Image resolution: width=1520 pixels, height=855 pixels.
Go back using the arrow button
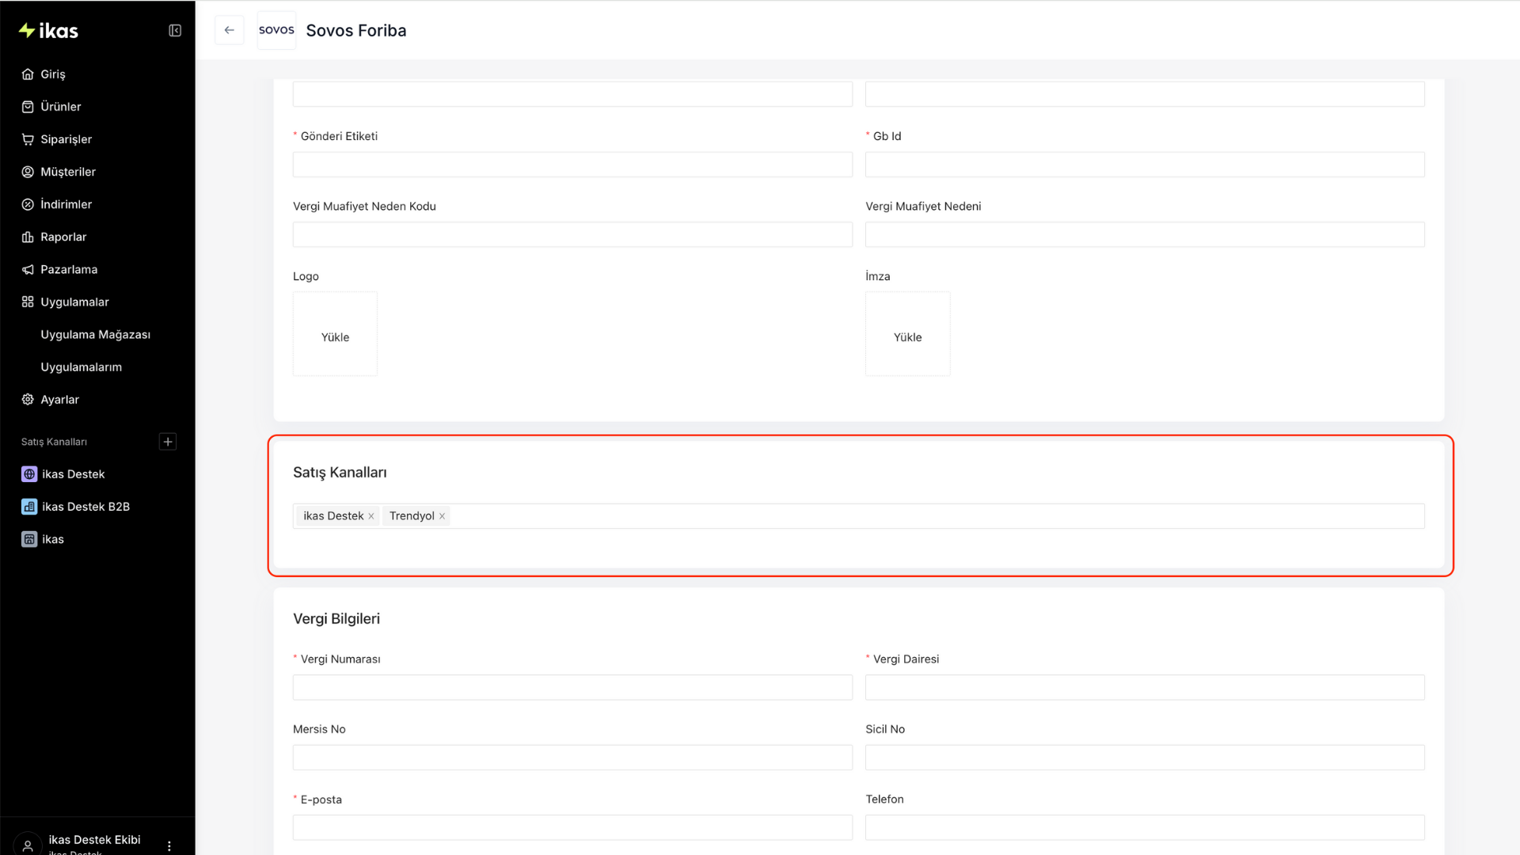pyautogui.click(x=230, y=30)
